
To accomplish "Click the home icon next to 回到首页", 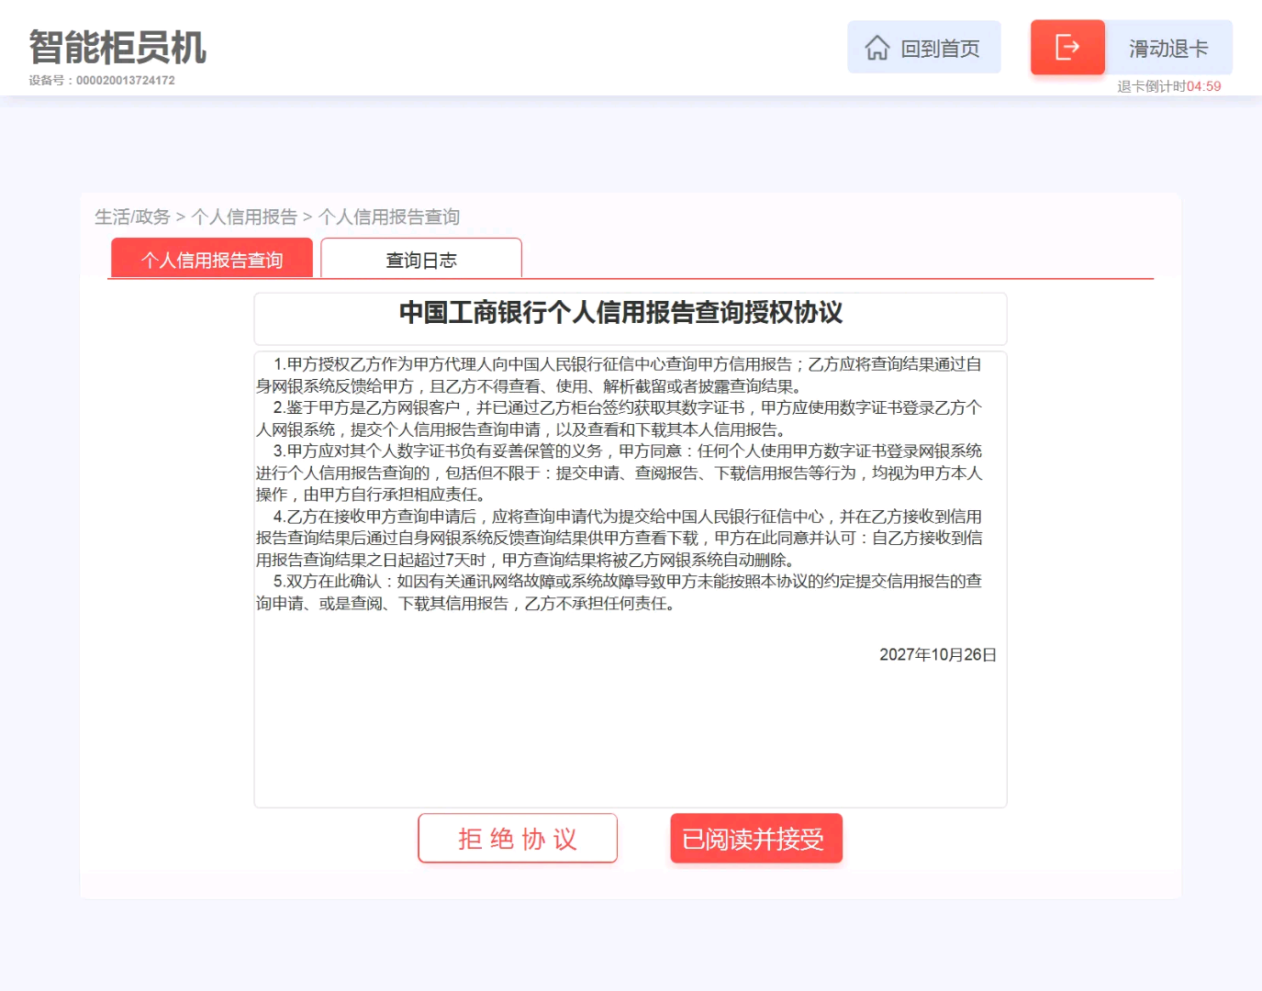I will pos(877,48).
